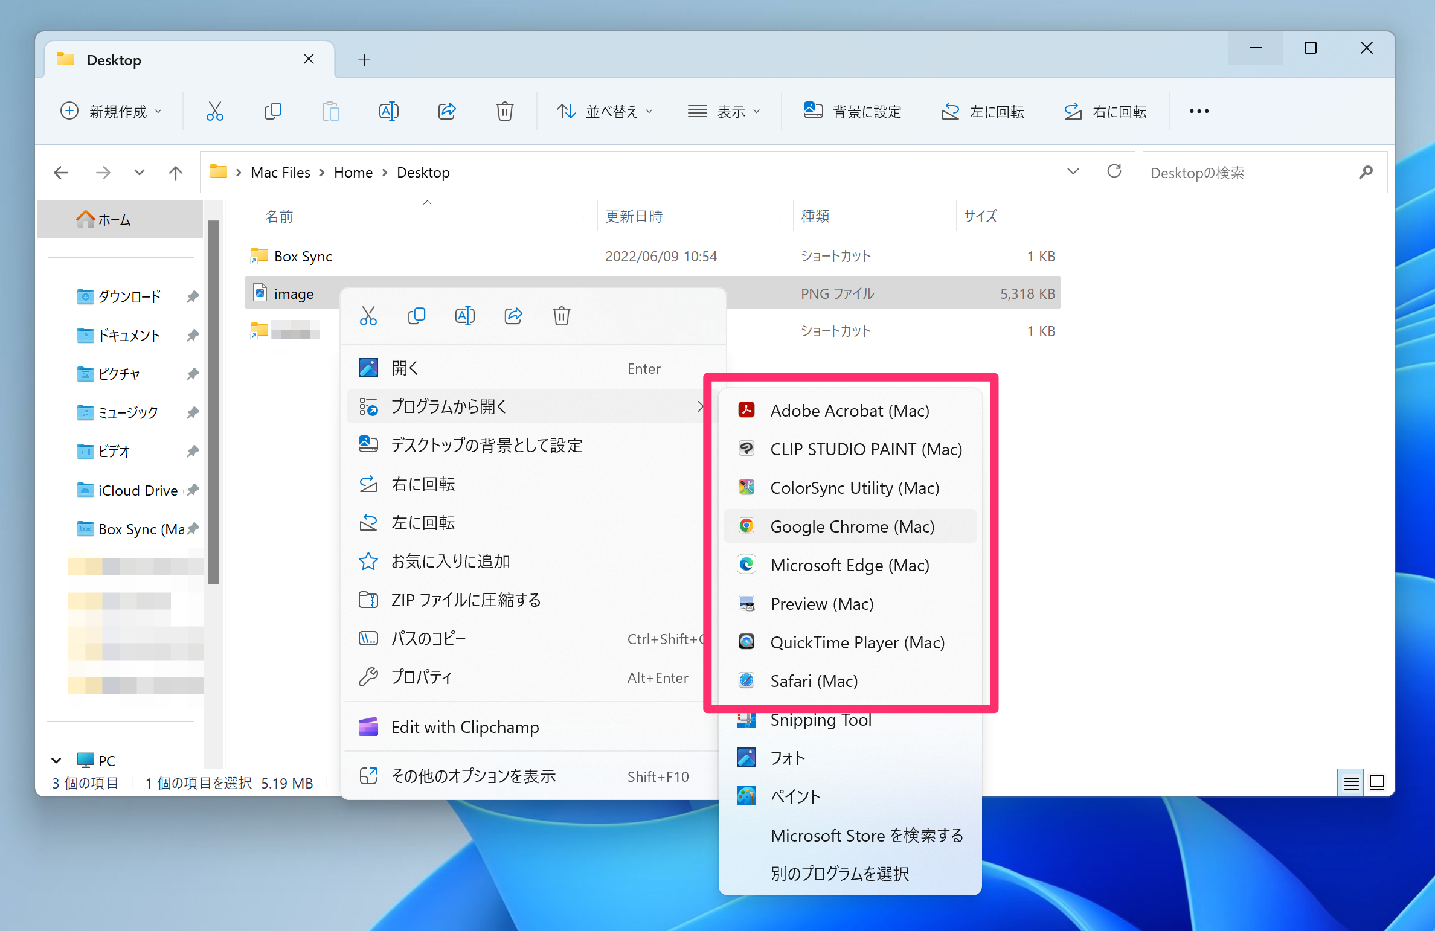1435x931 pixels.
Task: Open プロパティ from the context menu
Action: coord(533,677)
